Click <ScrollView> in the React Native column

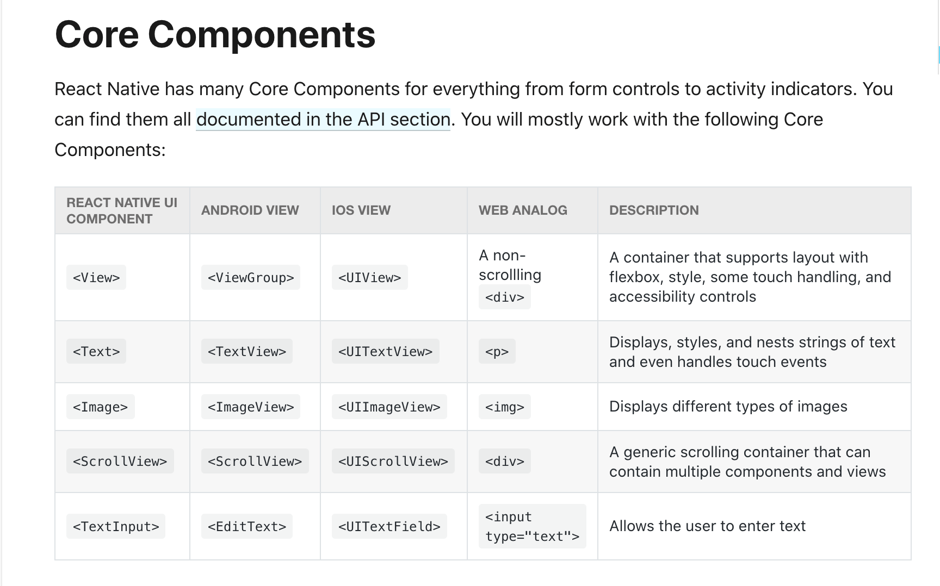(120, 461)
